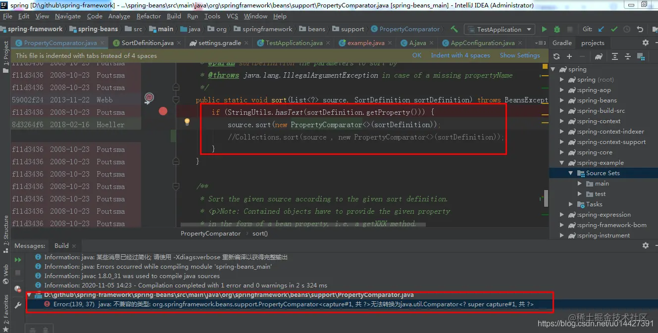Start debugging with the green bug icon
Screen dimensions: 658x333
click(557, 29)
